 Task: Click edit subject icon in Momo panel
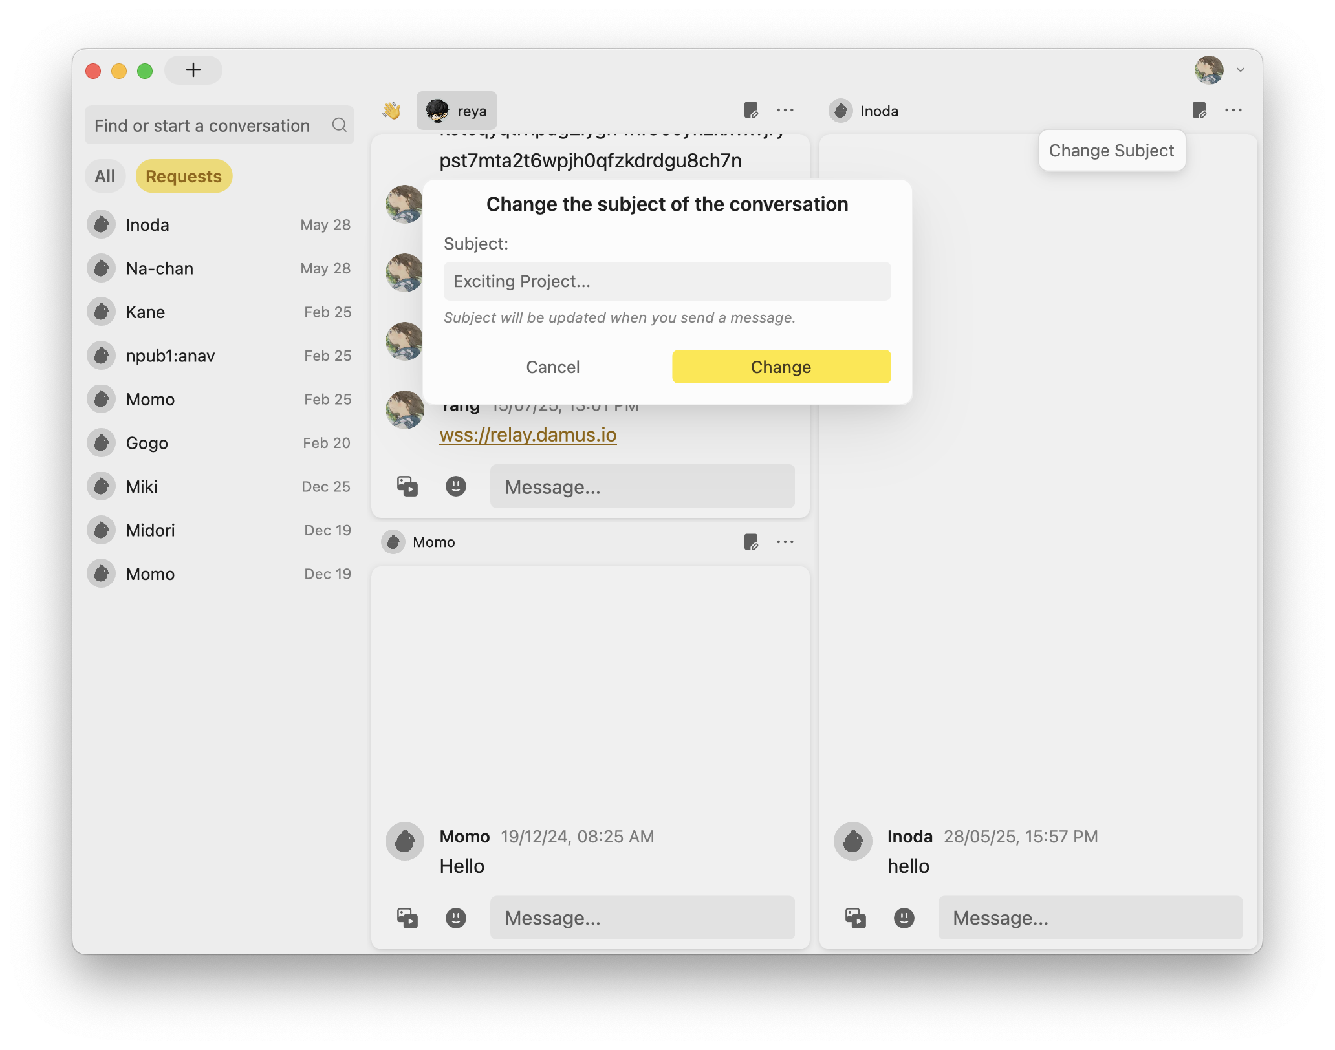click(750, 542)
